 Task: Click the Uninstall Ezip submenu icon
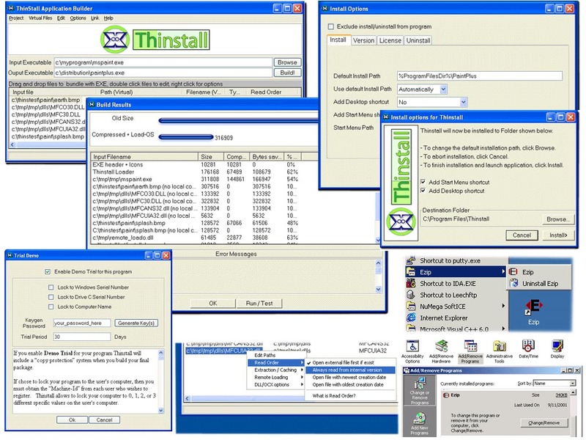click(x=514, y=283)
